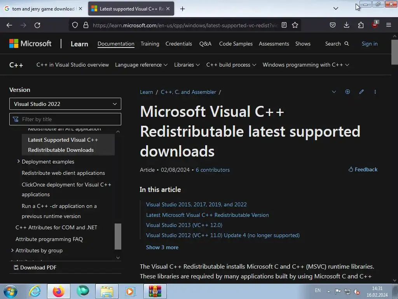Screen dimensions: 398x299
Task: Click the sidebar tree scrollbar thumb
Action: (x=118, y=236)
